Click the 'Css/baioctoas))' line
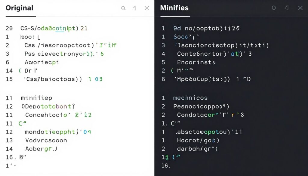Viewport: 308px width, 176px height. 63,79
